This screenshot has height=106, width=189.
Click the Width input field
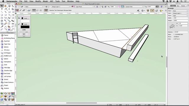tap(181, 18)
